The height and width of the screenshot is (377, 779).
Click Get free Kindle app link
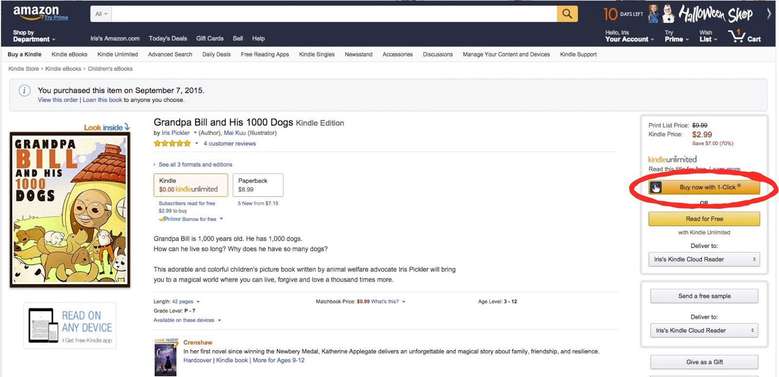point(88,340)
